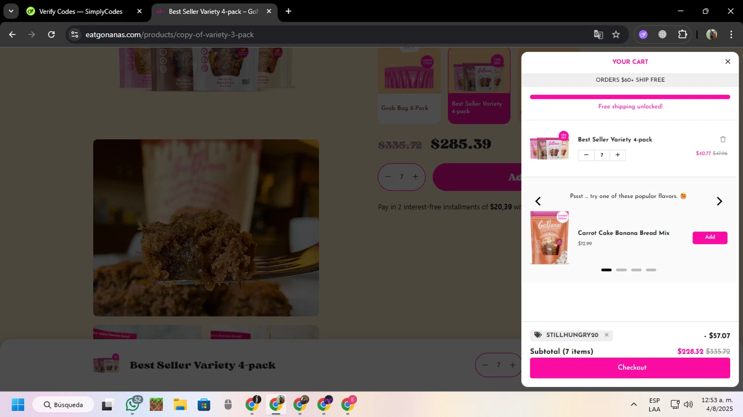Open the Chrome profile avatar

pos(712,35)
